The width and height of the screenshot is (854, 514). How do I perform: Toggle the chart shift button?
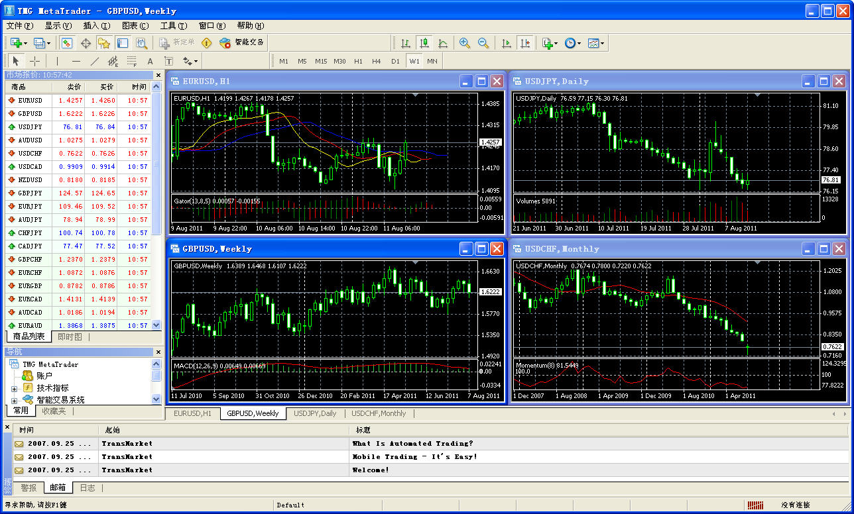point(525,43)
